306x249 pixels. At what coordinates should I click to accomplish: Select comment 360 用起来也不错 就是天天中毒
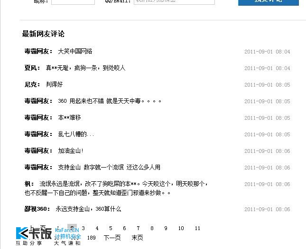110,101
